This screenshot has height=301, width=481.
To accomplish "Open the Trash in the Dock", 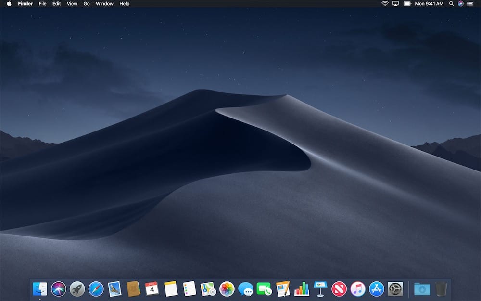I will pyautogui.click(x=441, y=288).
